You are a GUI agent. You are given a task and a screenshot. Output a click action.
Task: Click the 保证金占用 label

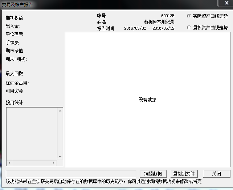[17, 83]
